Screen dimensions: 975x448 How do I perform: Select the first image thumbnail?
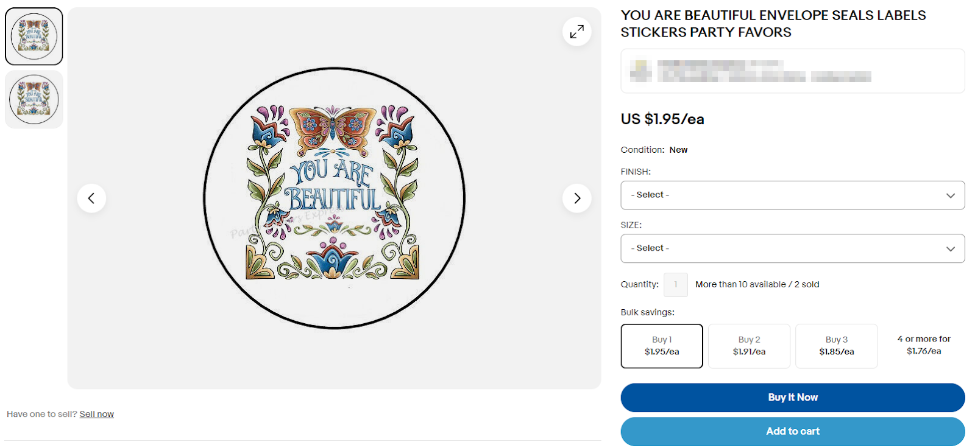(x=34, y=36)
